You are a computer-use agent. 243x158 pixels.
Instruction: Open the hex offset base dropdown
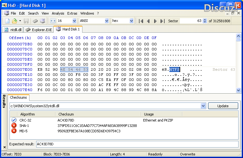pyautogui.click(x=131, y=21)
